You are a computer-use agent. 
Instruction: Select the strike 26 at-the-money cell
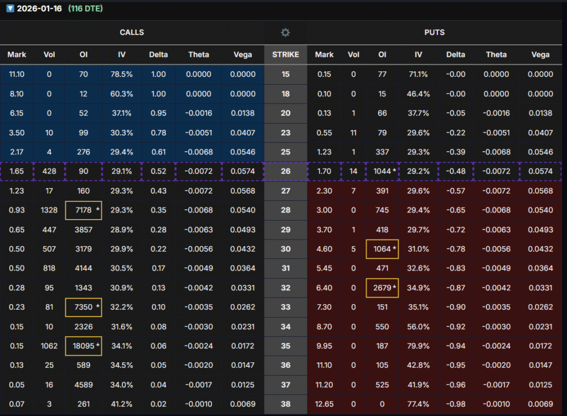click(285, 171)
